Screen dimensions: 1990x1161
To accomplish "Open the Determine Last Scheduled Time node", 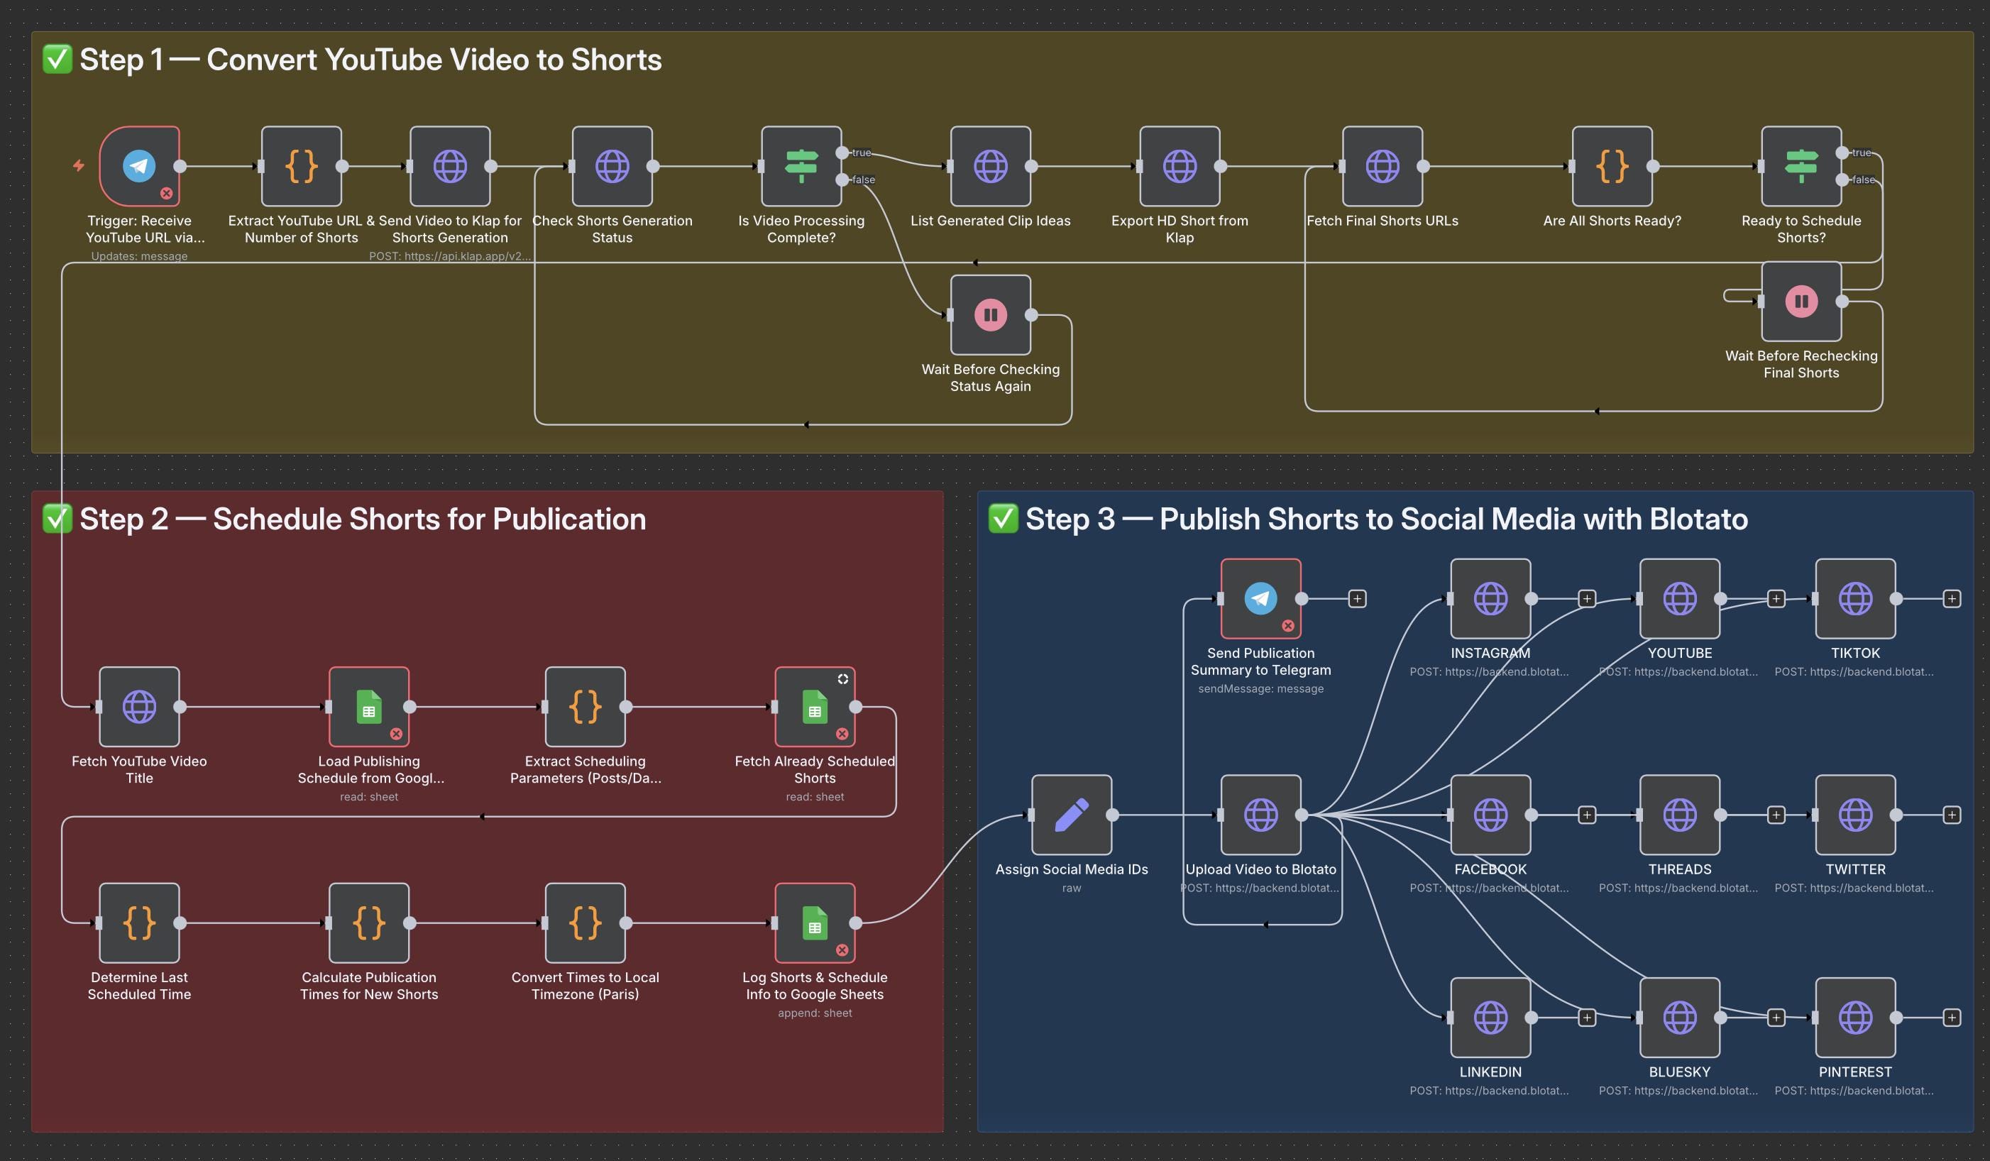I will 139,923.
